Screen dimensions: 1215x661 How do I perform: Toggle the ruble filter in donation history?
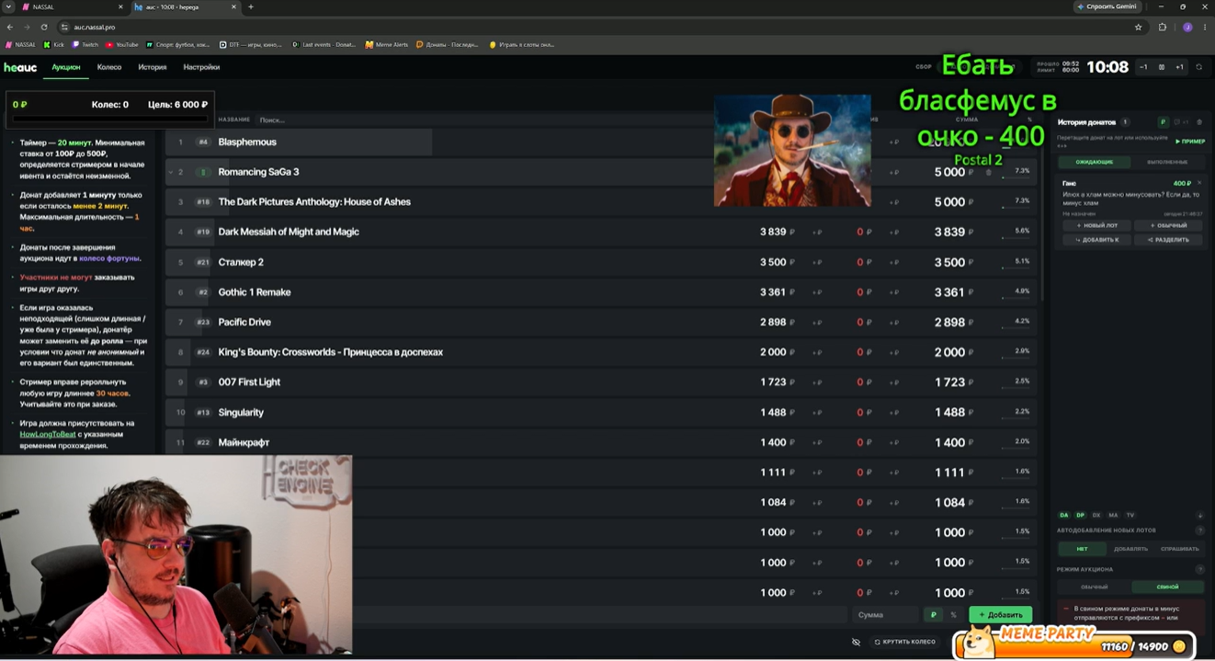tap(1163, 122)
